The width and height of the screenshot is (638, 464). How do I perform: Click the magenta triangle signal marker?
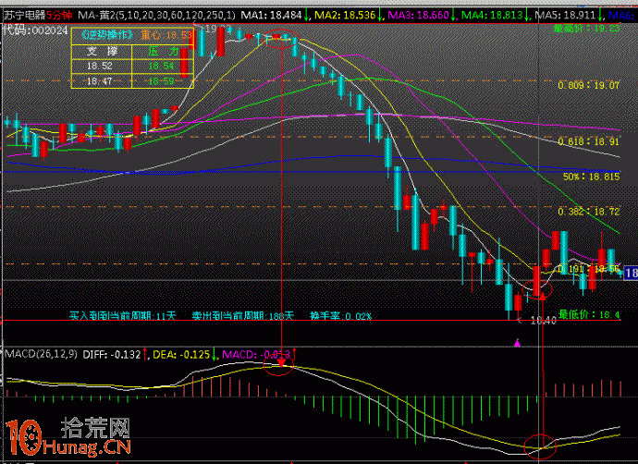point(517,343)
